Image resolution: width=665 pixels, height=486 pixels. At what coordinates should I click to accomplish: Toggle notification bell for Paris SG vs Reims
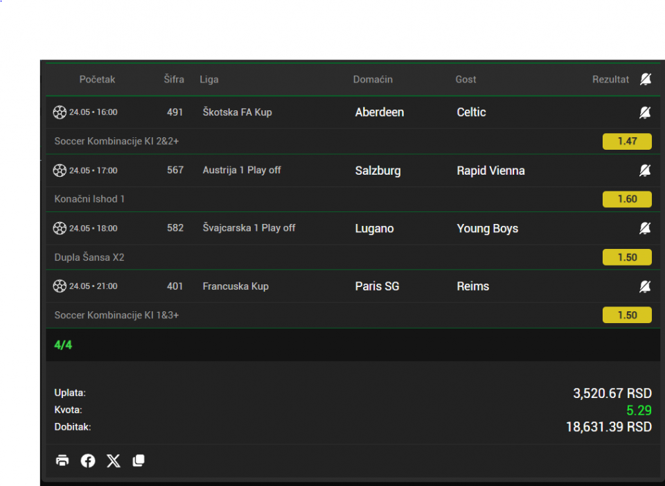[645, 286]
